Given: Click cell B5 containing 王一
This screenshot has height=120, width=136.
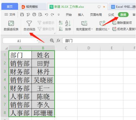Looking at the screenshot, I should [x=43, y=88].
